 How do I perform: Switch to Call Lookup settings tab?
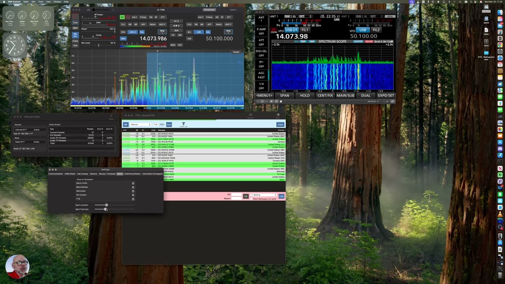pos(82,174)
